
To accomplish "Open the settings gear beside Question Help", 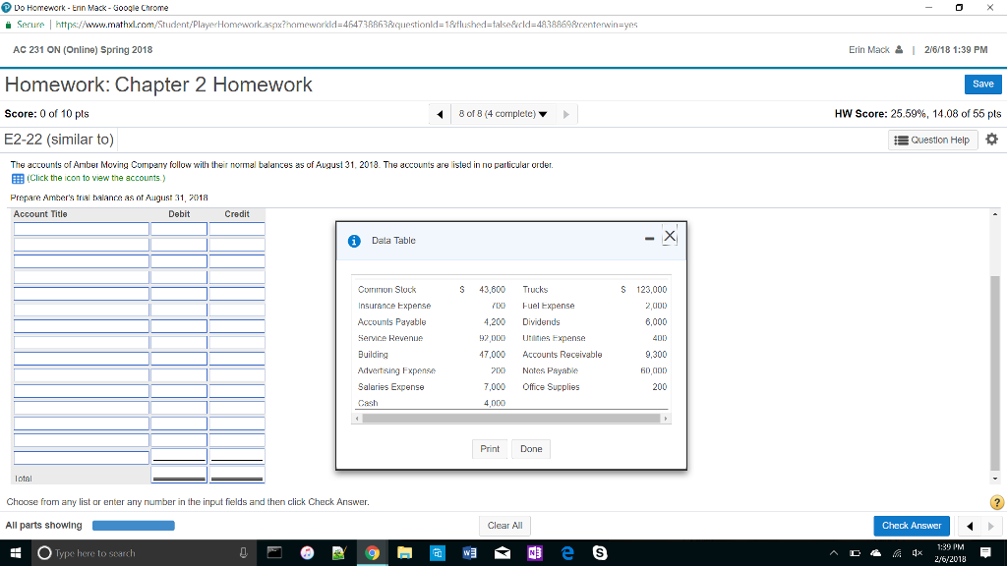I will 991,140.
